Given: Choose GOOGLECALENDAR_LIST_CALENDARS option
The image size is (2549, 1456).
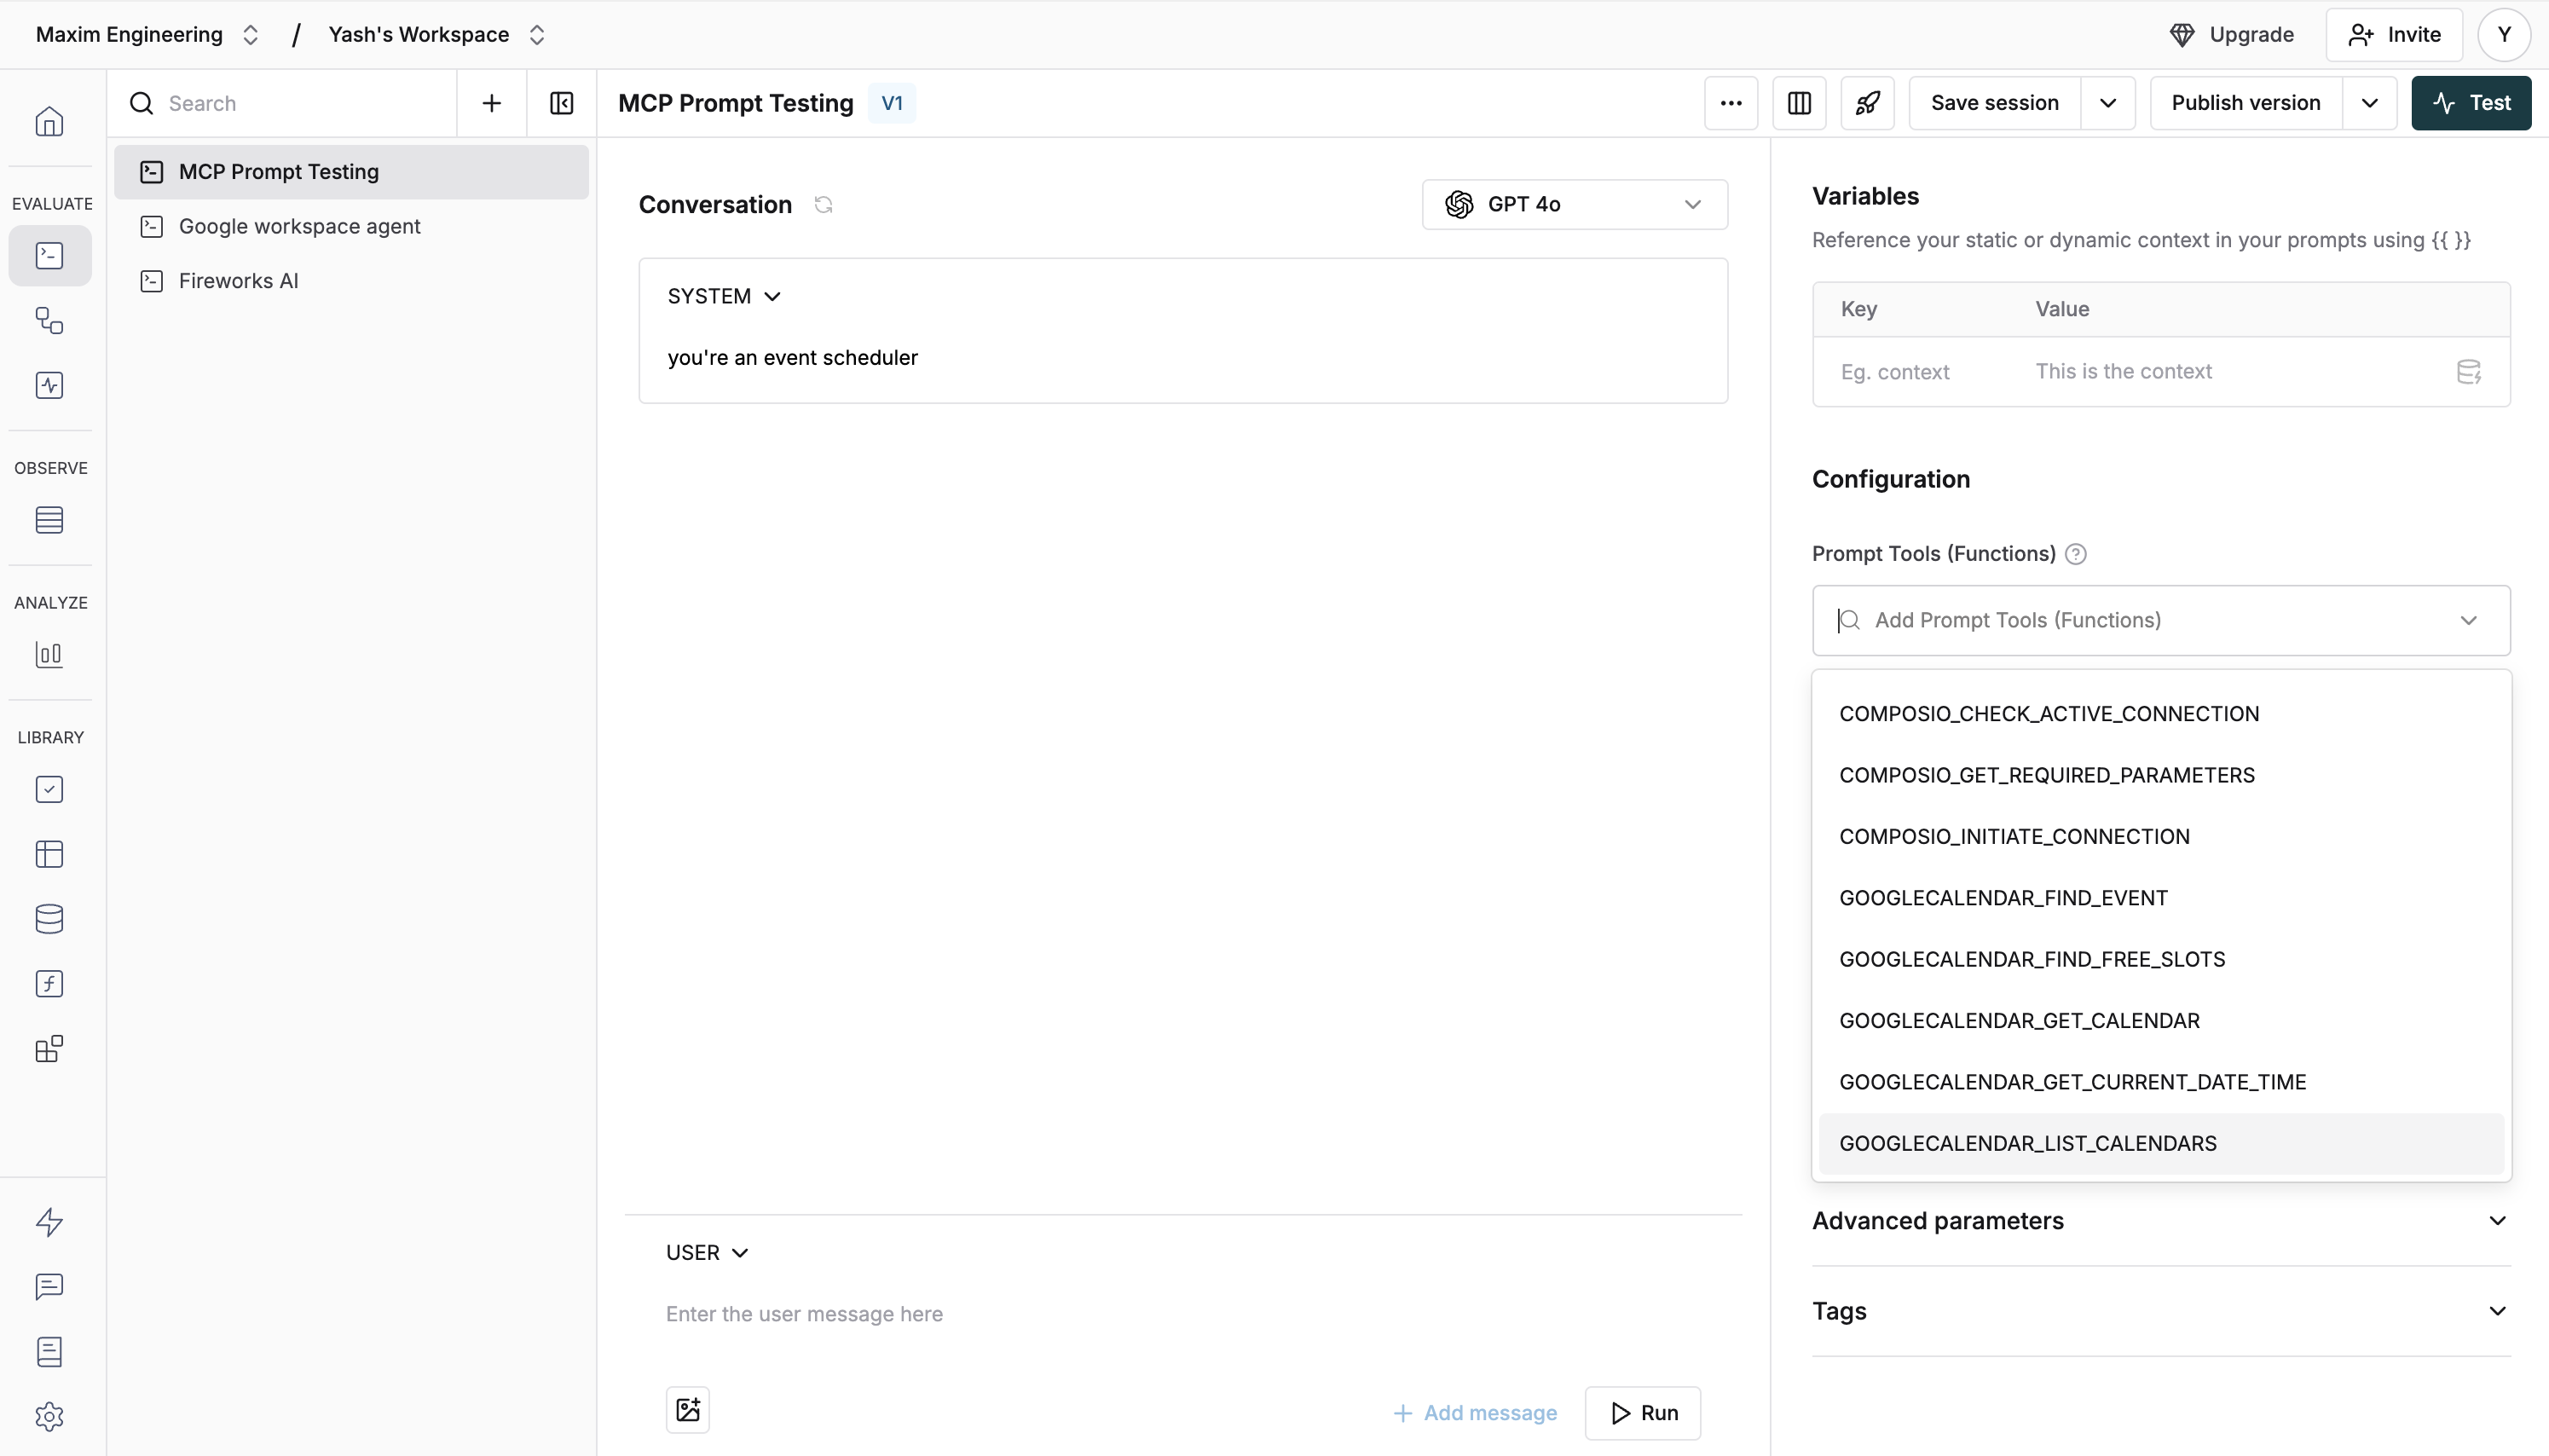Looking at the screenshot, I should coord(2027,1144).
